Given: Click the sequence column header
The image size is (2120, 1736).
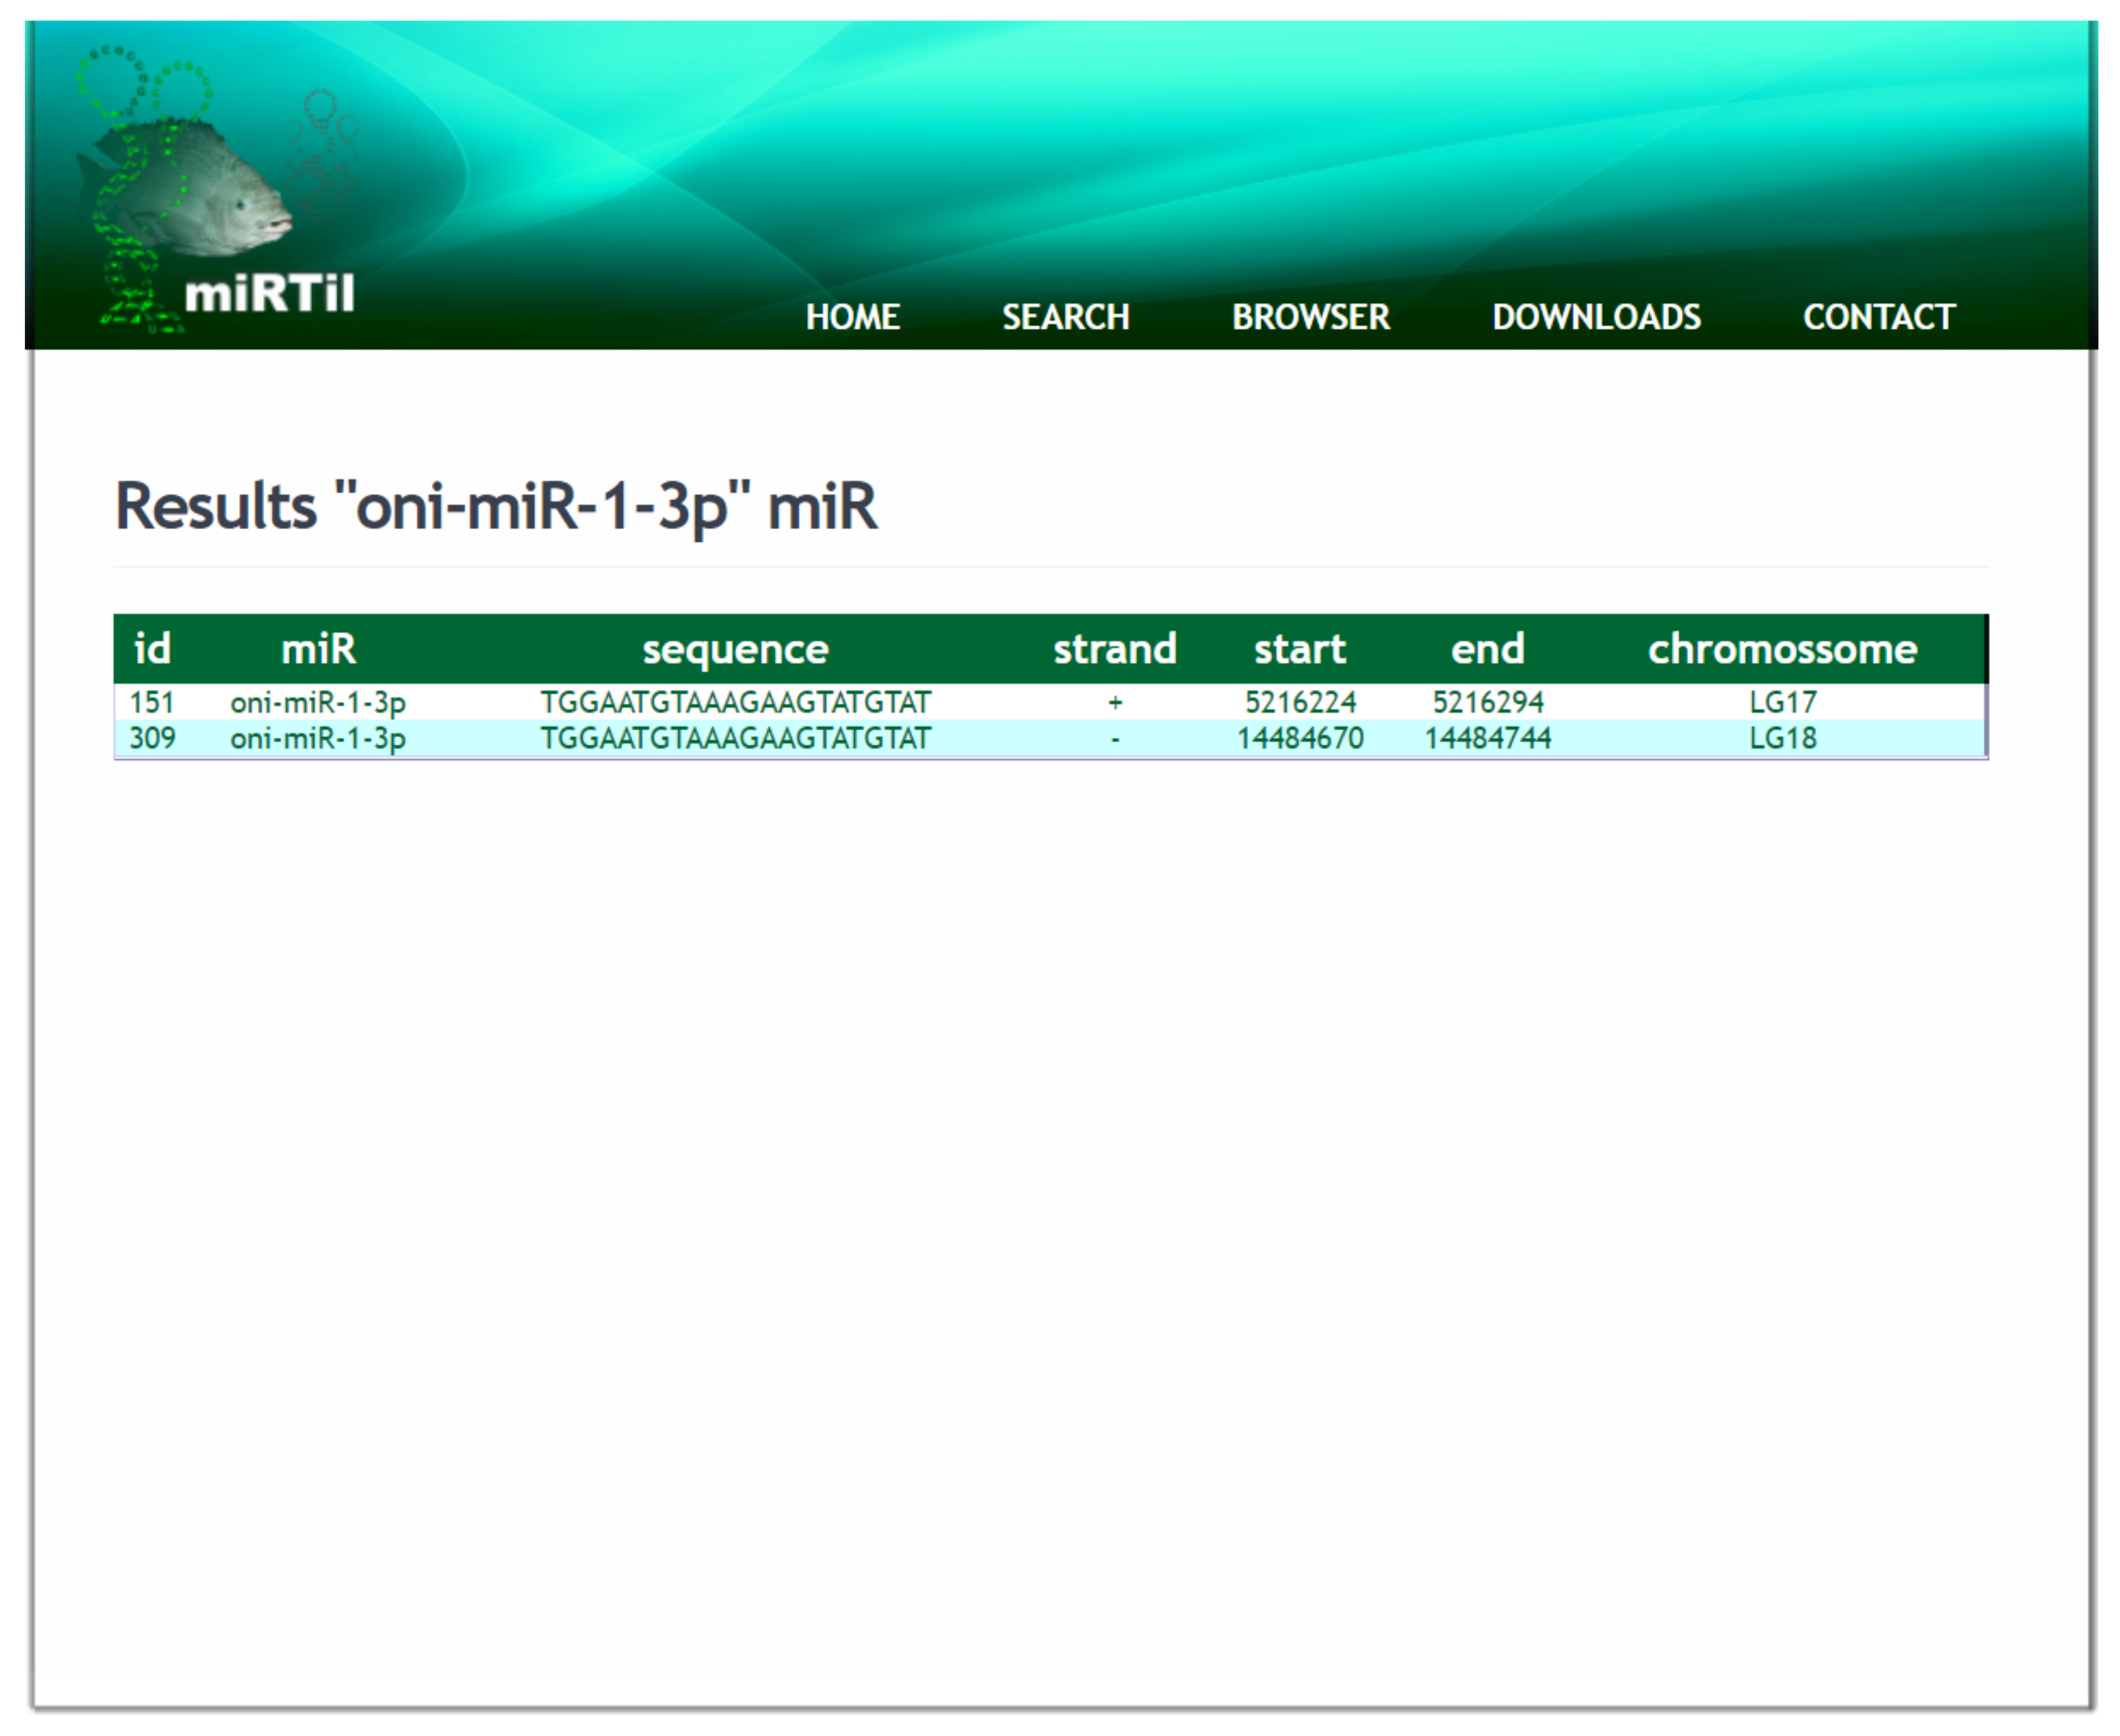Looking at the screenshot, I should [735, 649].
